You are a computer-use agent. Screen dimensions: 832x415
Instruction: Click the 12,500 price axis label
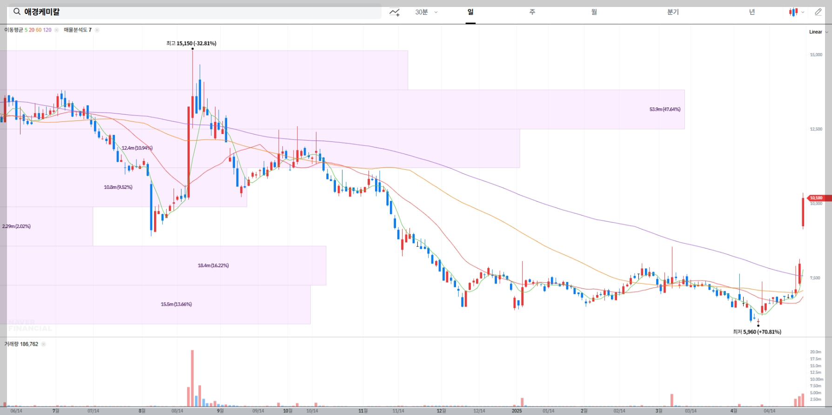point(816,129)
